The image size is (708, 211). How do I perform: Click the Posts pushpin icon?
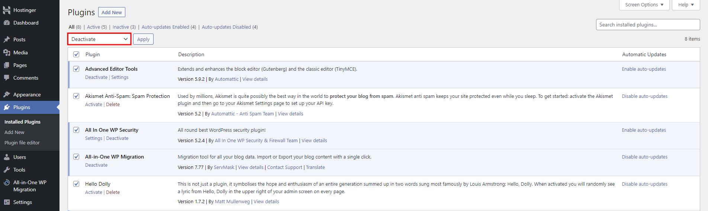coord(7,39)
